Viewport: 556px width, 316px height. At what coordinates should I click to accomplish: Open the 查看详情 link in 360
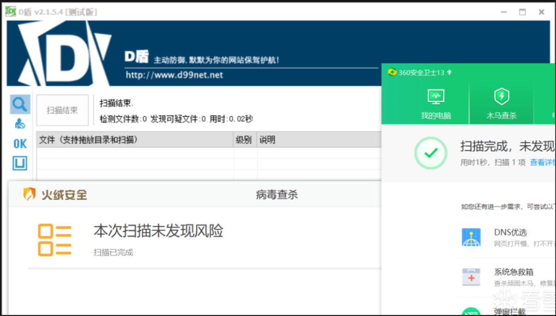tap(543, 162)
